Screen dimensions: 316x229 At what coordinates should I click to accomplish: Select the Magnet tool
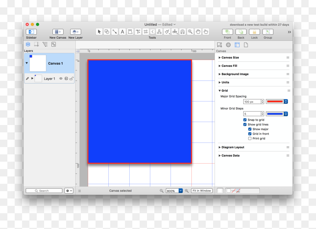(183, 32)
